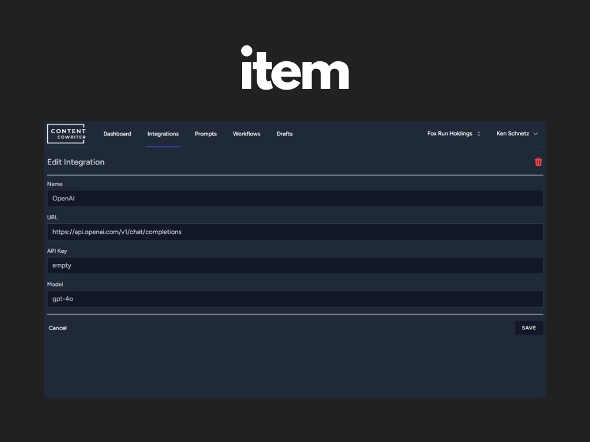Image resolution: width=590 pixels, height=442 pixels.
Task: Open the Content Cowriter logo home link
Action: pyautogui.click(x=67, y=134)
